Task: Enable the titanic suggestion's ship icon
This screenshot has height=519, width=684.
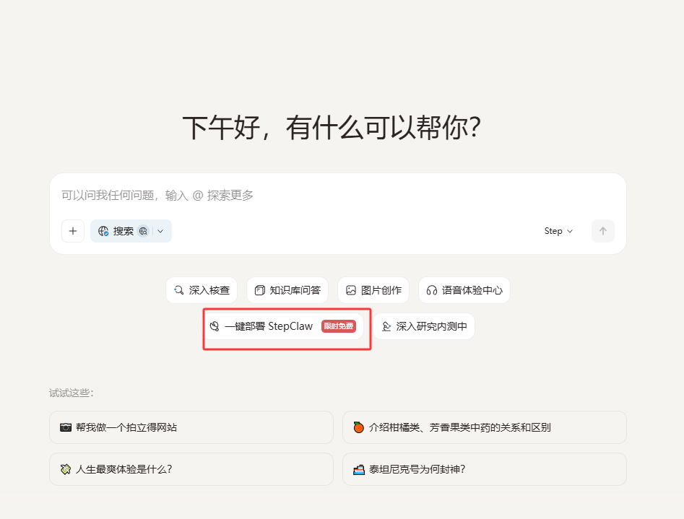Action: coord(359,469)
